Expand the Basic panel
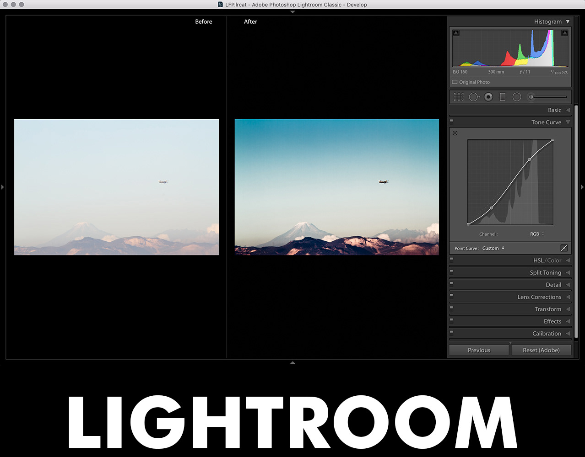This screenshot has height=457, width=585. [568, 110]
